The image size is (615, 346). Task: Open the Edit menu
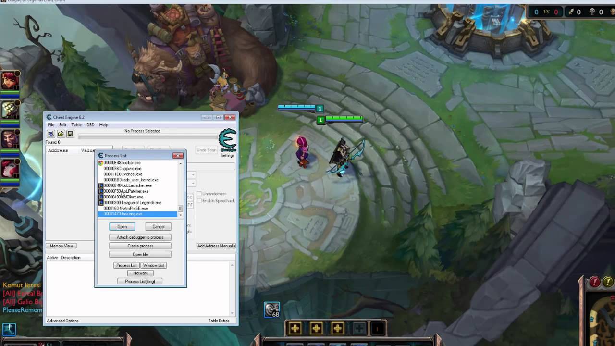(x=63, y=125)
